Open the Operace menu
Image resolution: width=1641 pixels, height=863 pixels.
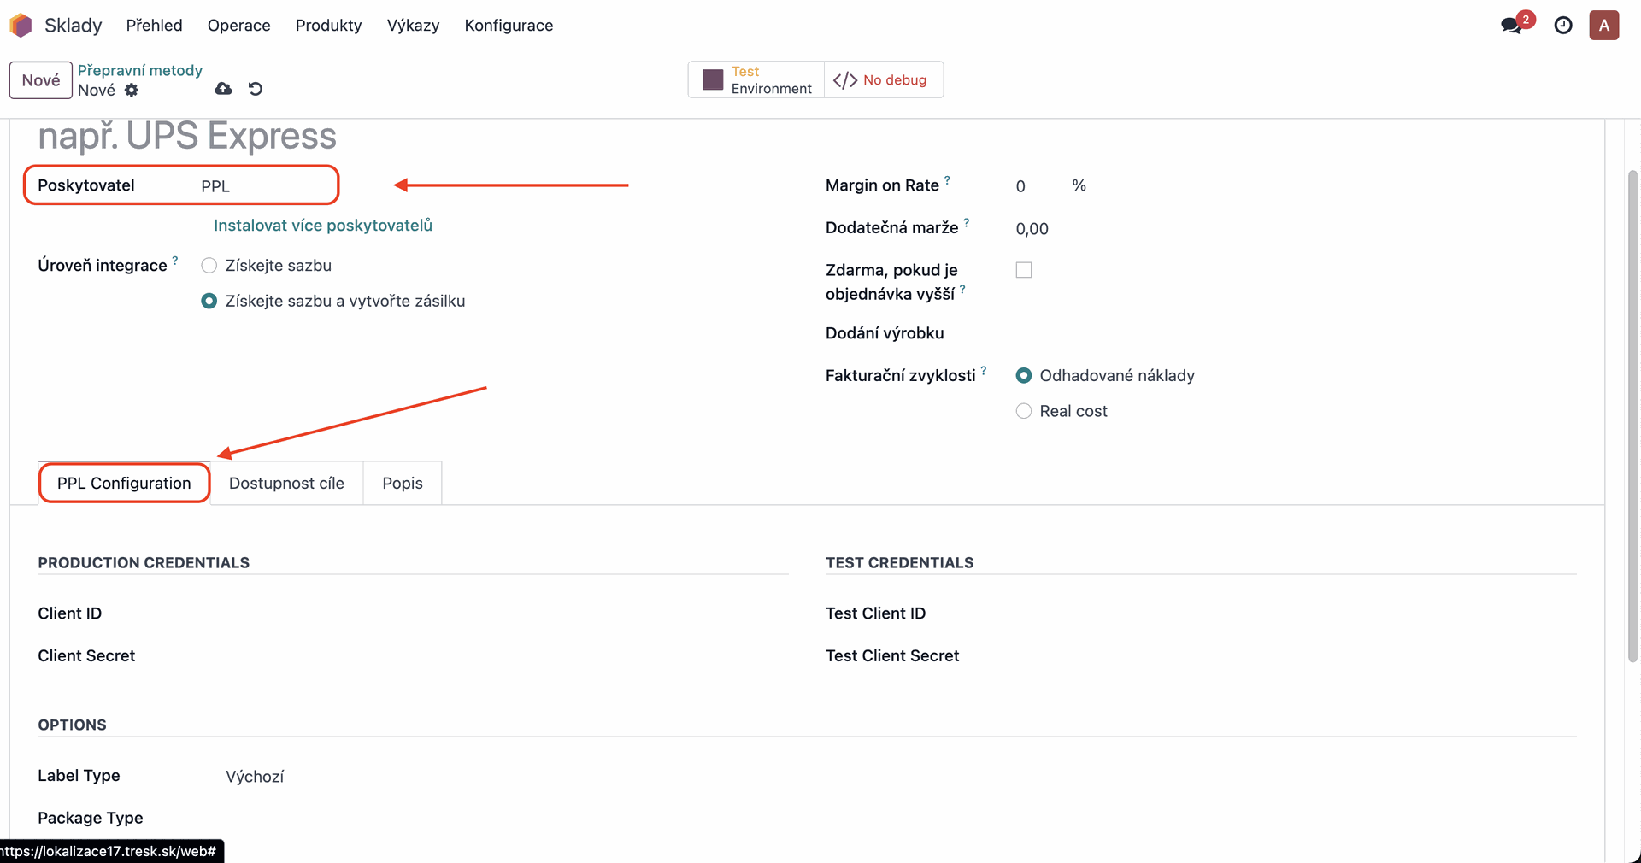click(x=239, y=26)
